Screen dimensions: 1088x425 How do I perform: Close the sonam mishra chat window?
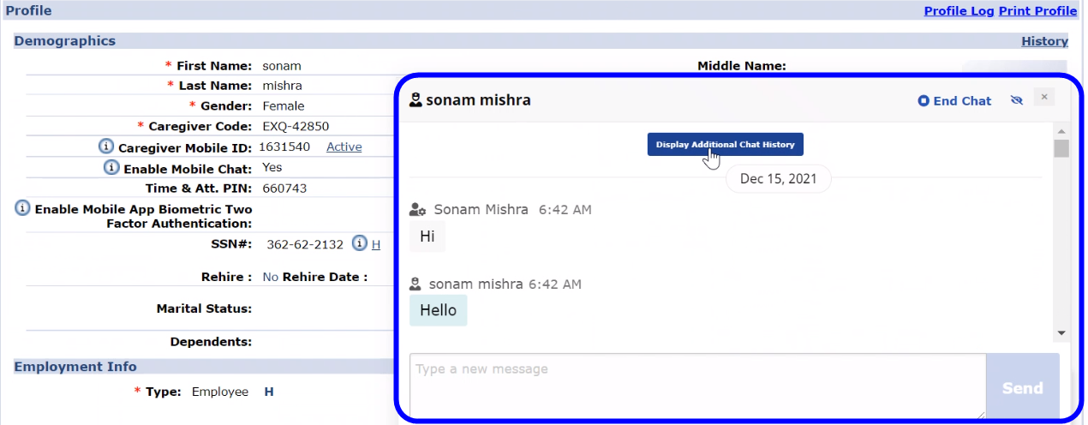[1043, 97]
